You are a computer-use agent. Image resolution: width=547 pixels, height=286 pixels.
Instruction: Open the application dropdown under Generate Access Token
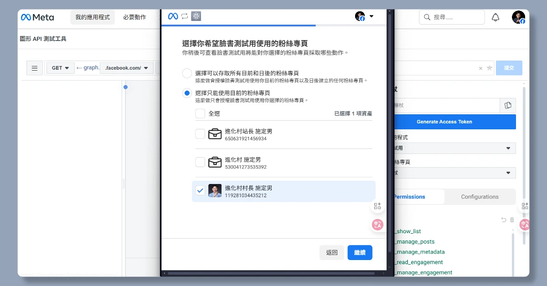455,148
